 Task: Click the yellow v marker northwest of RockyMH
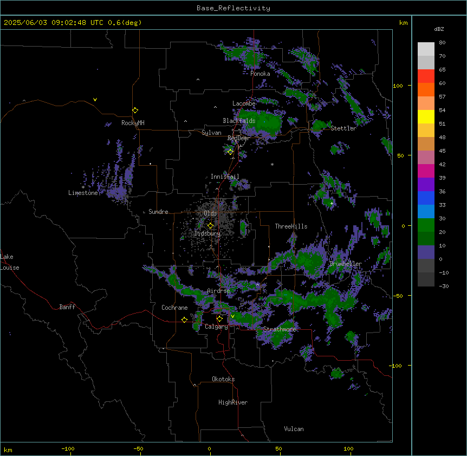95,100
